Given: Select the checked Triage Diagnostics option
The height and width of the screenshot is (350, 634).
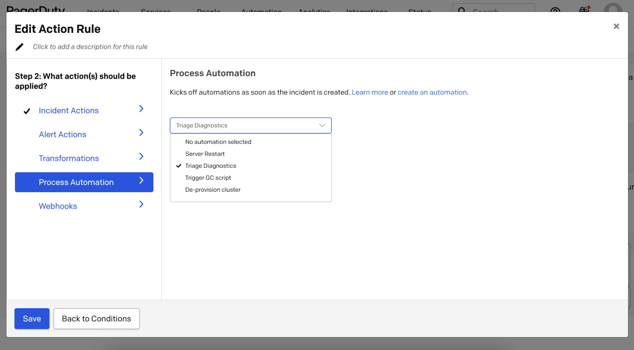Looking at the screenshot, I should [211, 166].
